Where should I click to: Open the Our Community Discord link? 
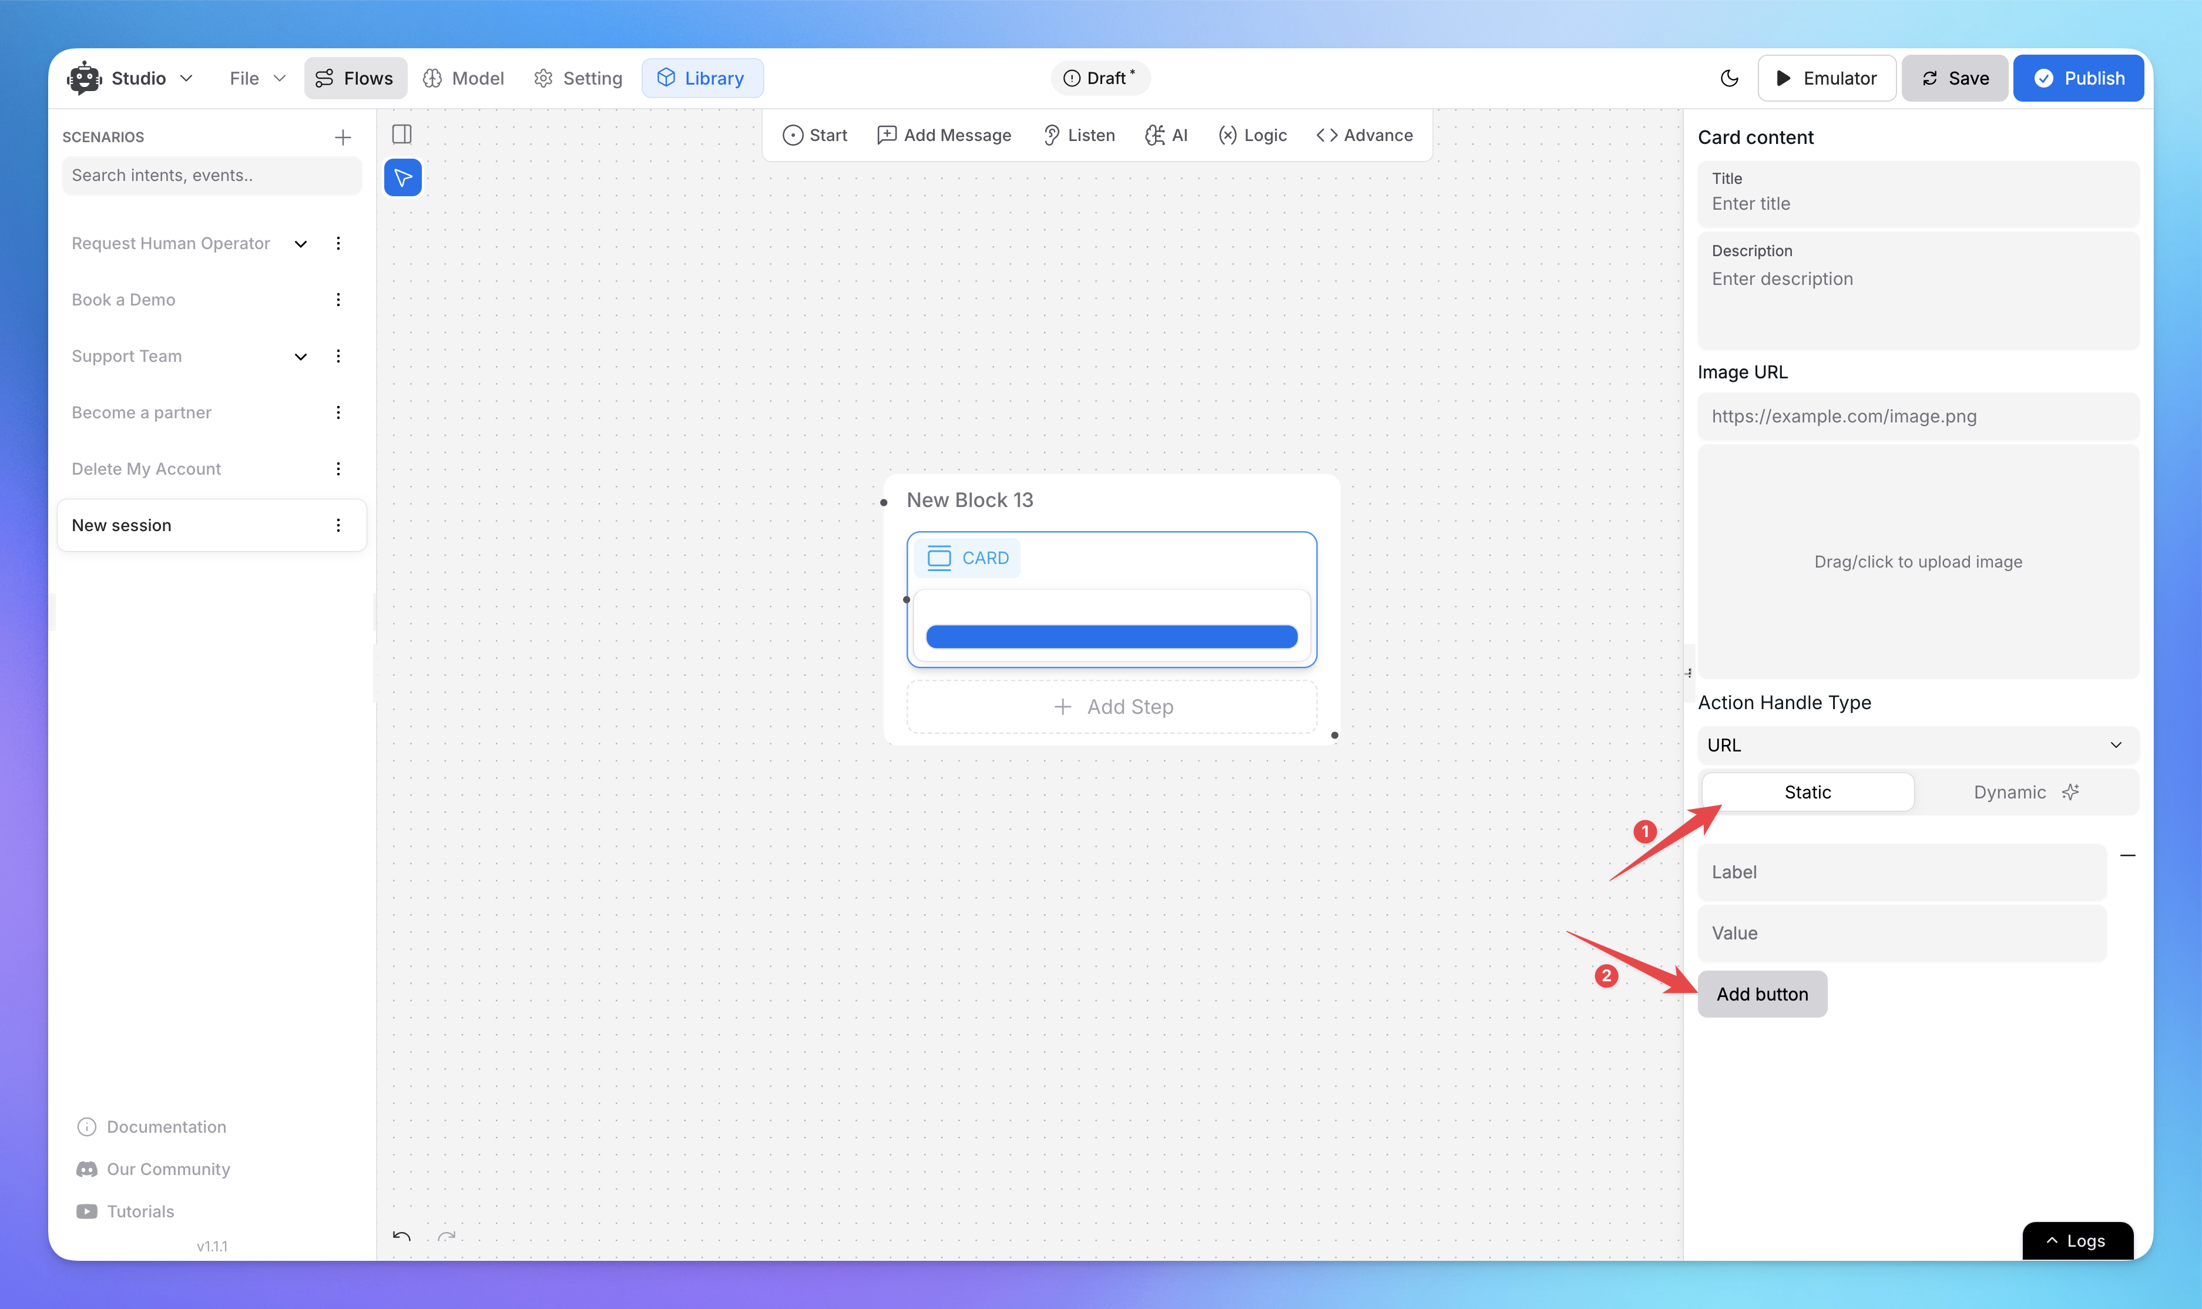(x=153, y=1170)
